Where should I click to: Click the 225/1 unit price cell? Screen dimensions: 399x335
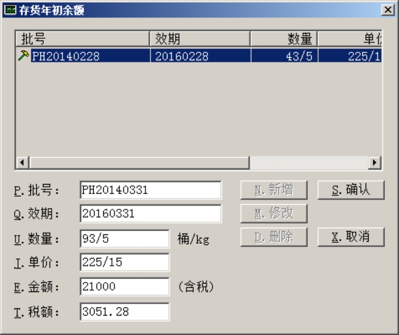pos(350,56)
